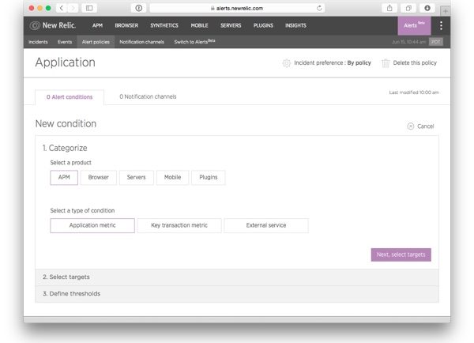
Task: Select APM as the product
Action: click(64, 178)
